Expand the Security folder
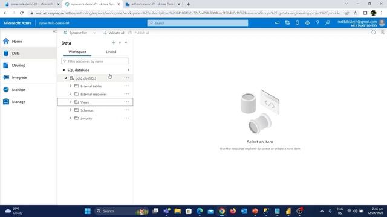This screenshot has height=217, width=387. [x=70, y=118]
